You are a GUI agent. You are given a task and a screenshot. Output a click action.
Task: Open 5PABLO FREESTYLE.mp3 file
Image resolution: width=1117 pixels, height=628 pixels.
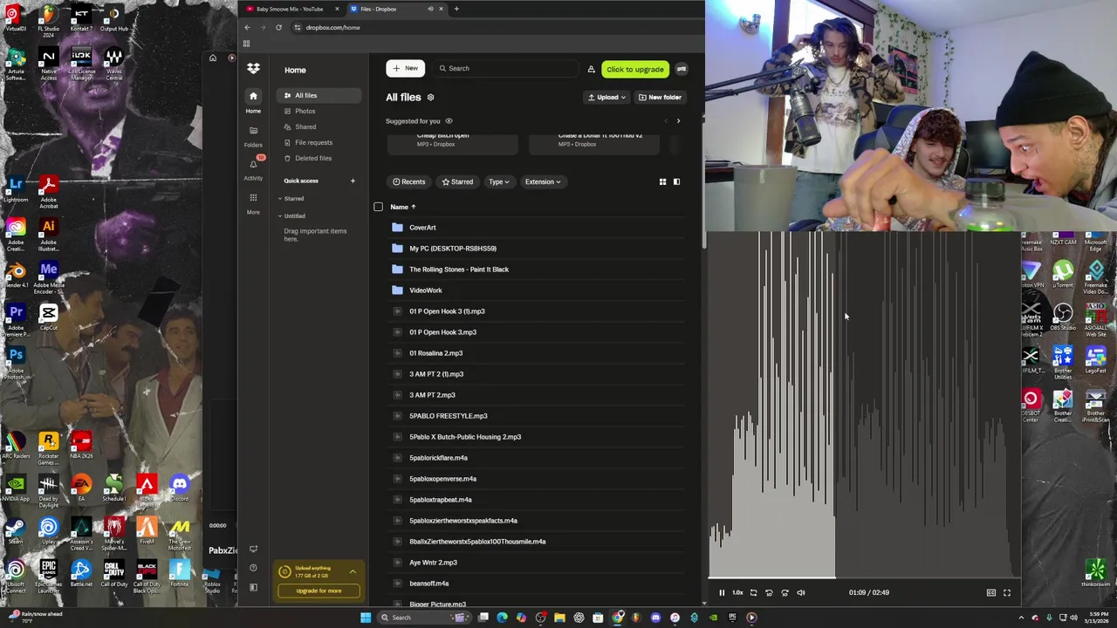[x=449, y=416]
